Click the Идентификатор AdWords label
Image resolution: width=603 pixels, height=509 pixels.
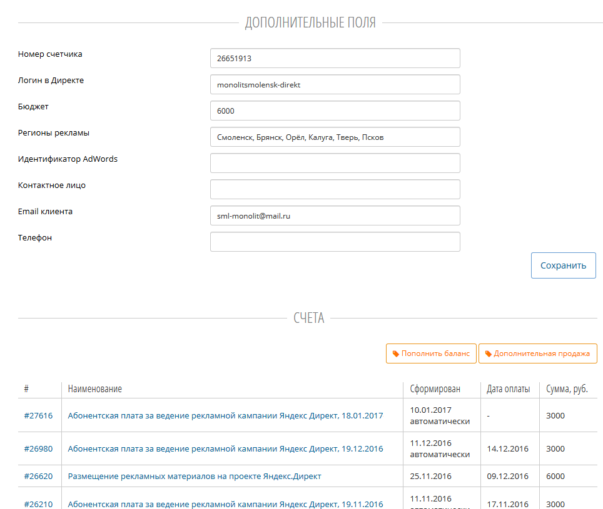68,159
